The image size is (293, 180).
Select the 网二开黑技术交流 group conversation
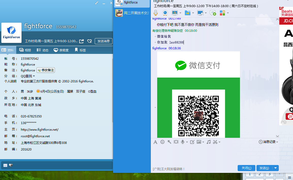(132, 13)
